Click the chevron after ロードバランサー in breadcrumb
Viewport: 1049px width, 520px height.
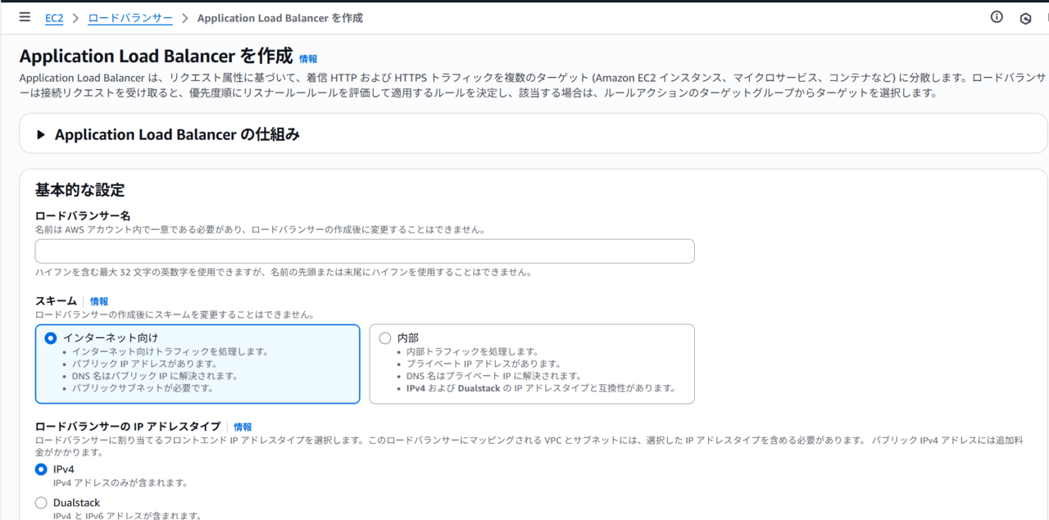pos(185,18)
